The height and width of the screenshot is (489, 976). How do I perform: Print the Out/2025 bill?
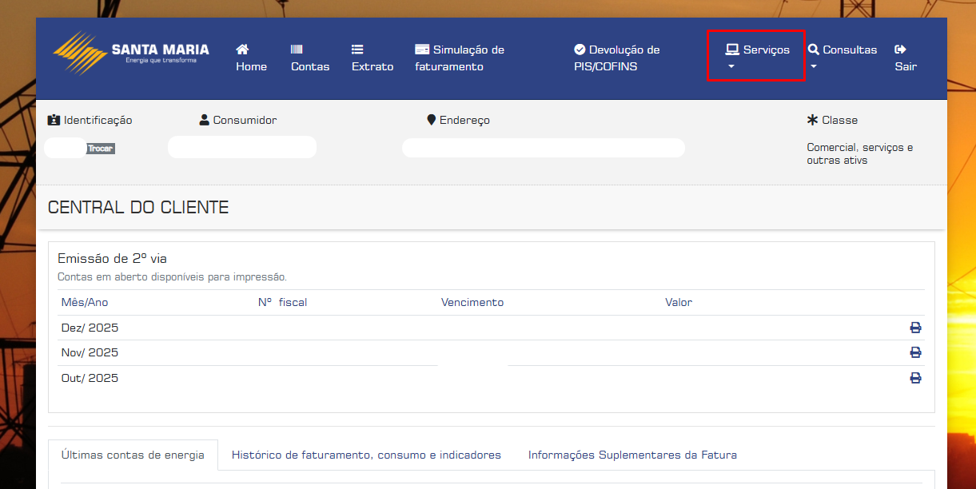tap(915, 378)
